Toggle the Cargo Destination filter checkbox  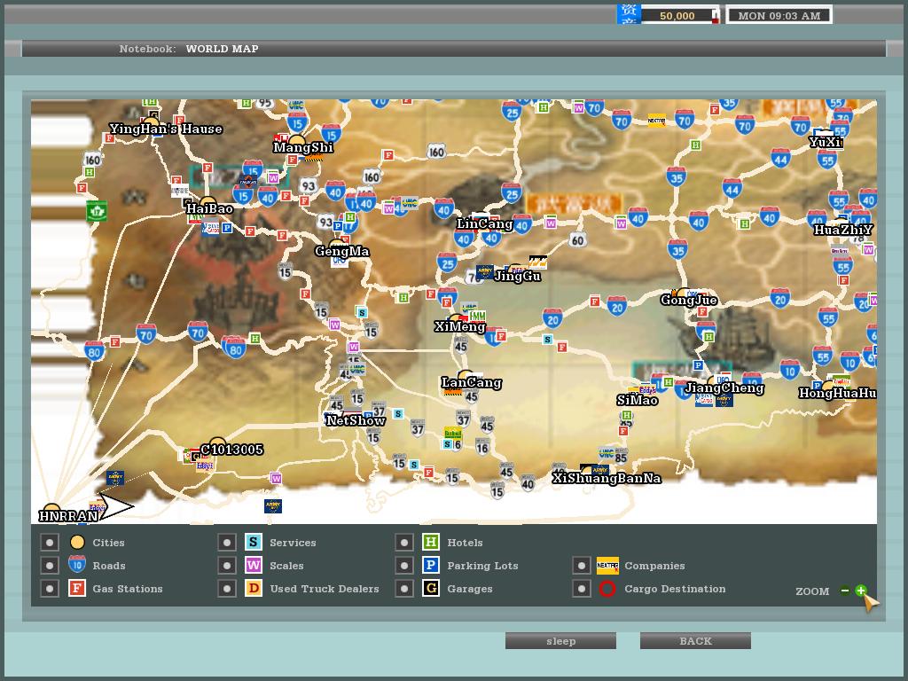point(582,589)
